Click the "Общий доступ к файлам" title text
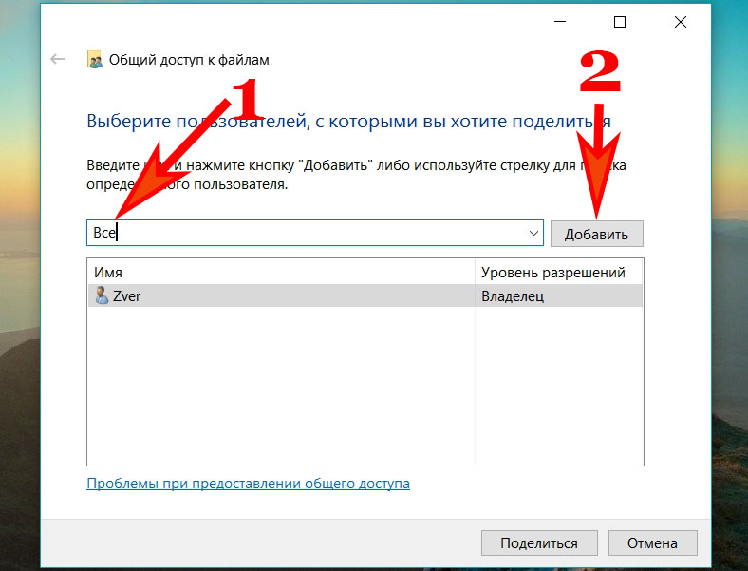This screenshot has width=748, height=571. click(x=189, y=60)
